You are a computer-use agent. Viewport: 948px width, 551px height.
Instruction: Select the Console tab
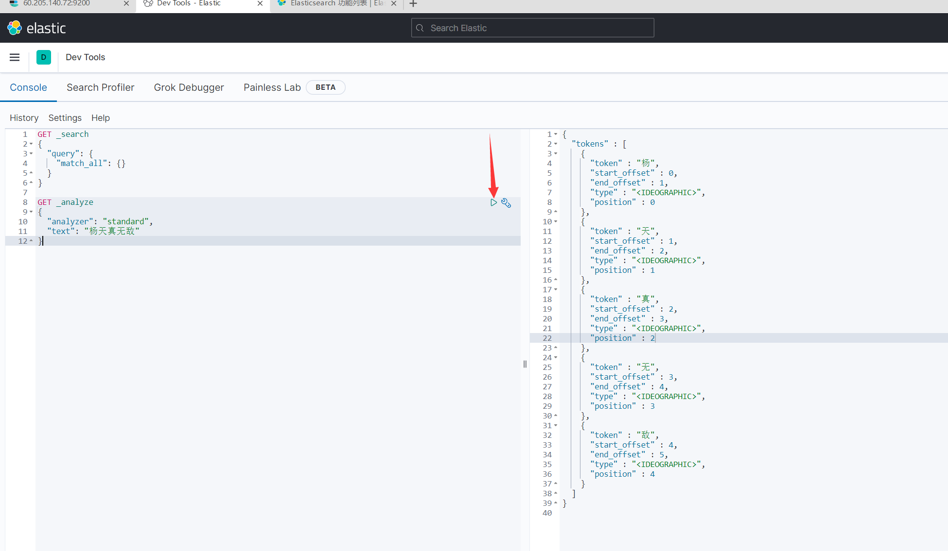point(28,87)
